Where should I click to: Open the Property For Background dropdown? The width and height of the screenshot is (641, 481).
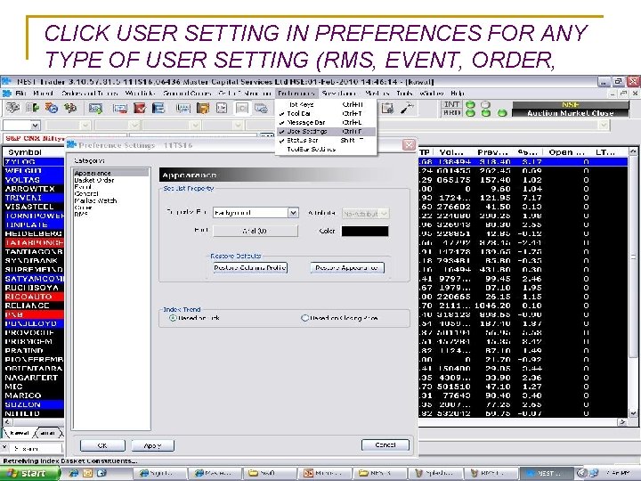tap(293, 213)
